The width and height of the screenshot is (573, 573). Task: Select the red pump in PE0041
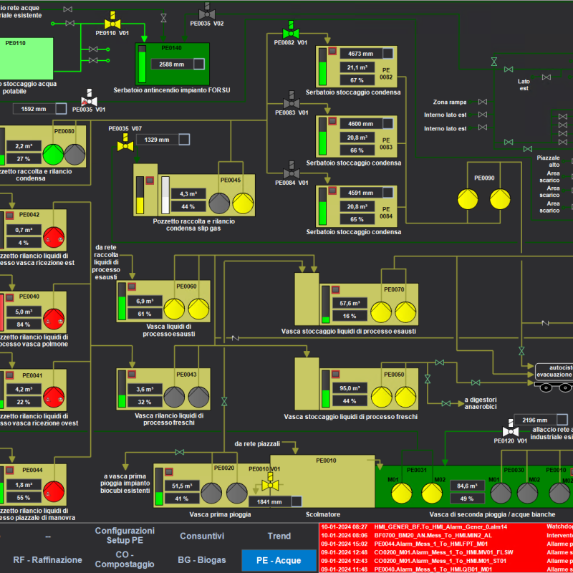tap(54, 397)
